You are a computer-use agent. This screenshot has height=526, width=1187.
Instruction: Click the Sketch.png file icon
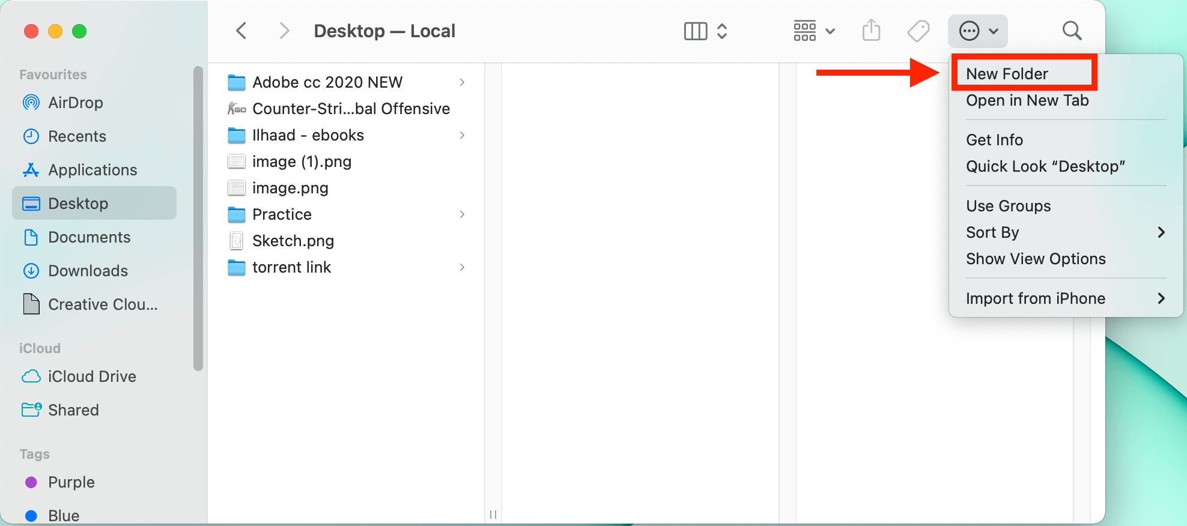click(x=237, y=241)
